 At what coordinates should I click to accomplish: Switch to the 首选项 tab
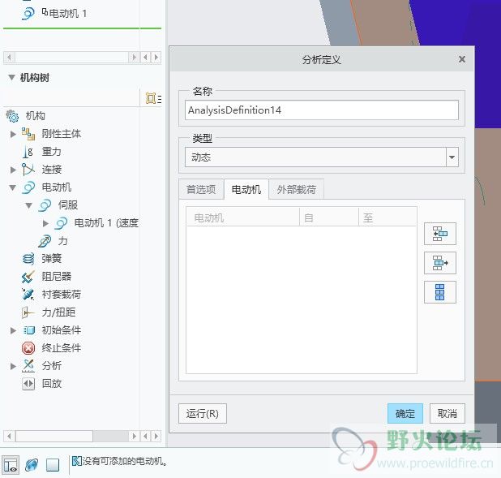click(201, 190)
